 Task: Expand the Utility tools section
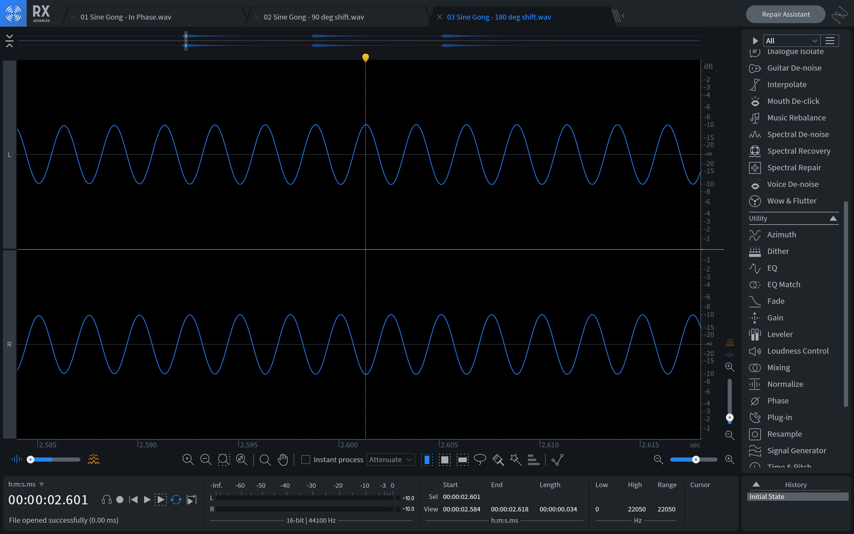[834, 218]
